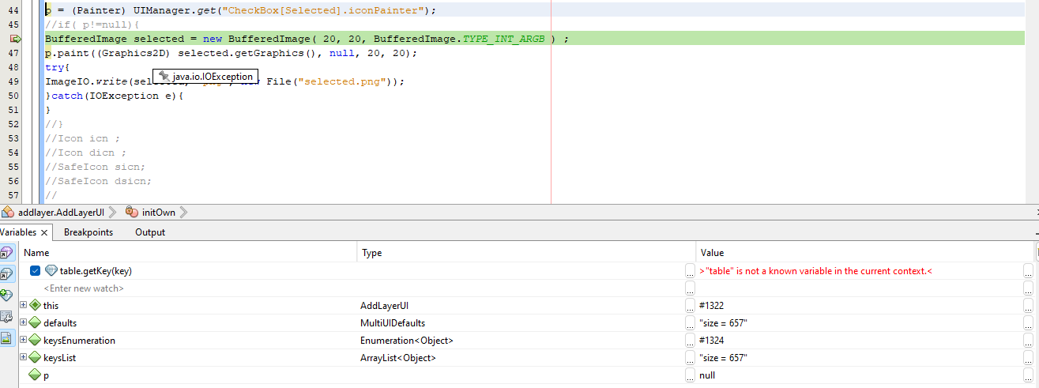Expand the 'defaults' variable node
This screenshot has width=1039, height=388.
24,322
